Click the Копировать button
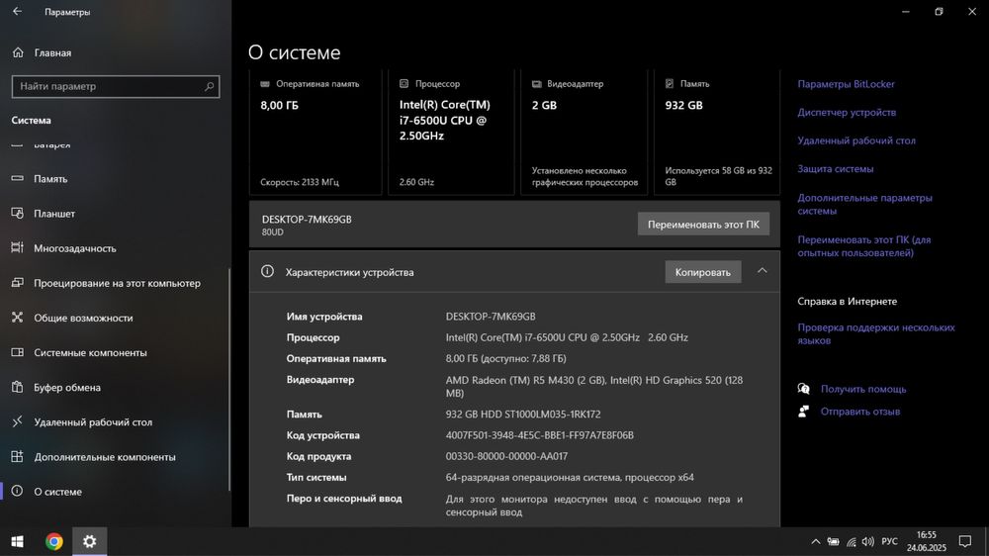 pyautogui.click(x=702, y=272)
